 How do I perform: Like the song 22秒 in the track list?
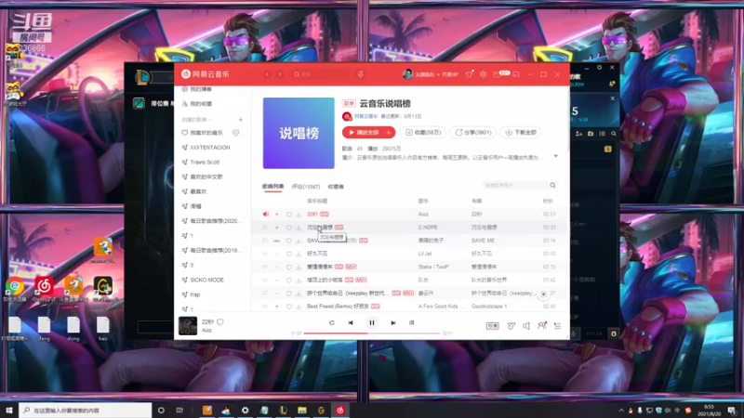(x=289, y=215)
